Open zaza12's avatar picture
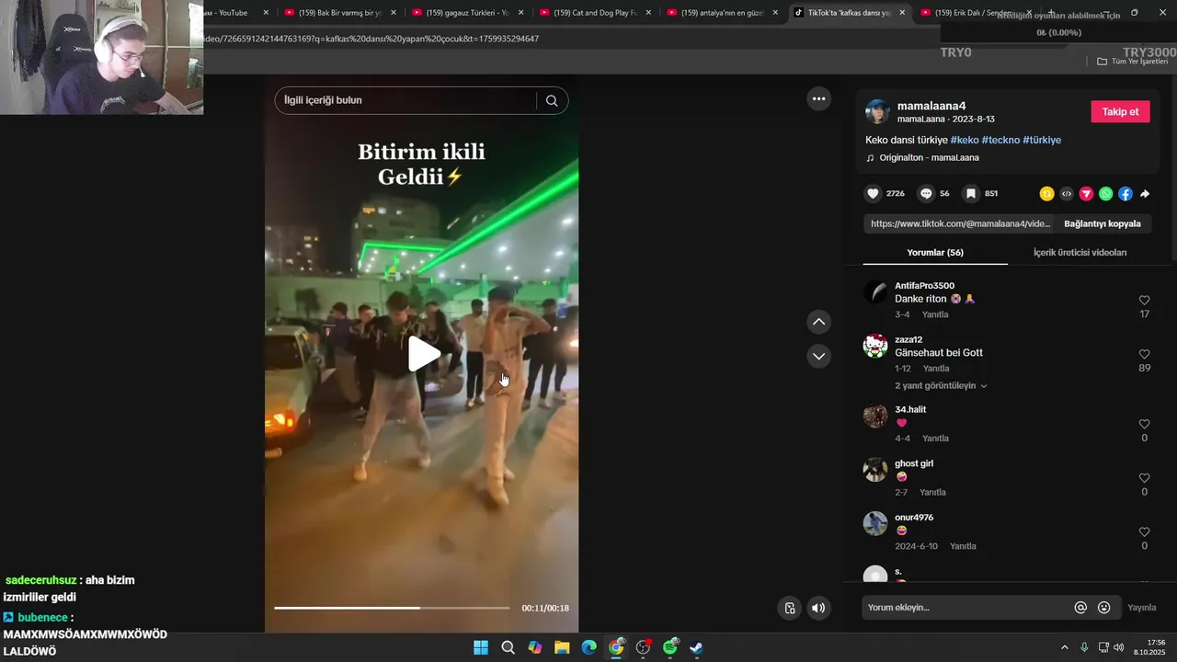The height and width of the screenshot is (662, 1177). pos(875,346)
